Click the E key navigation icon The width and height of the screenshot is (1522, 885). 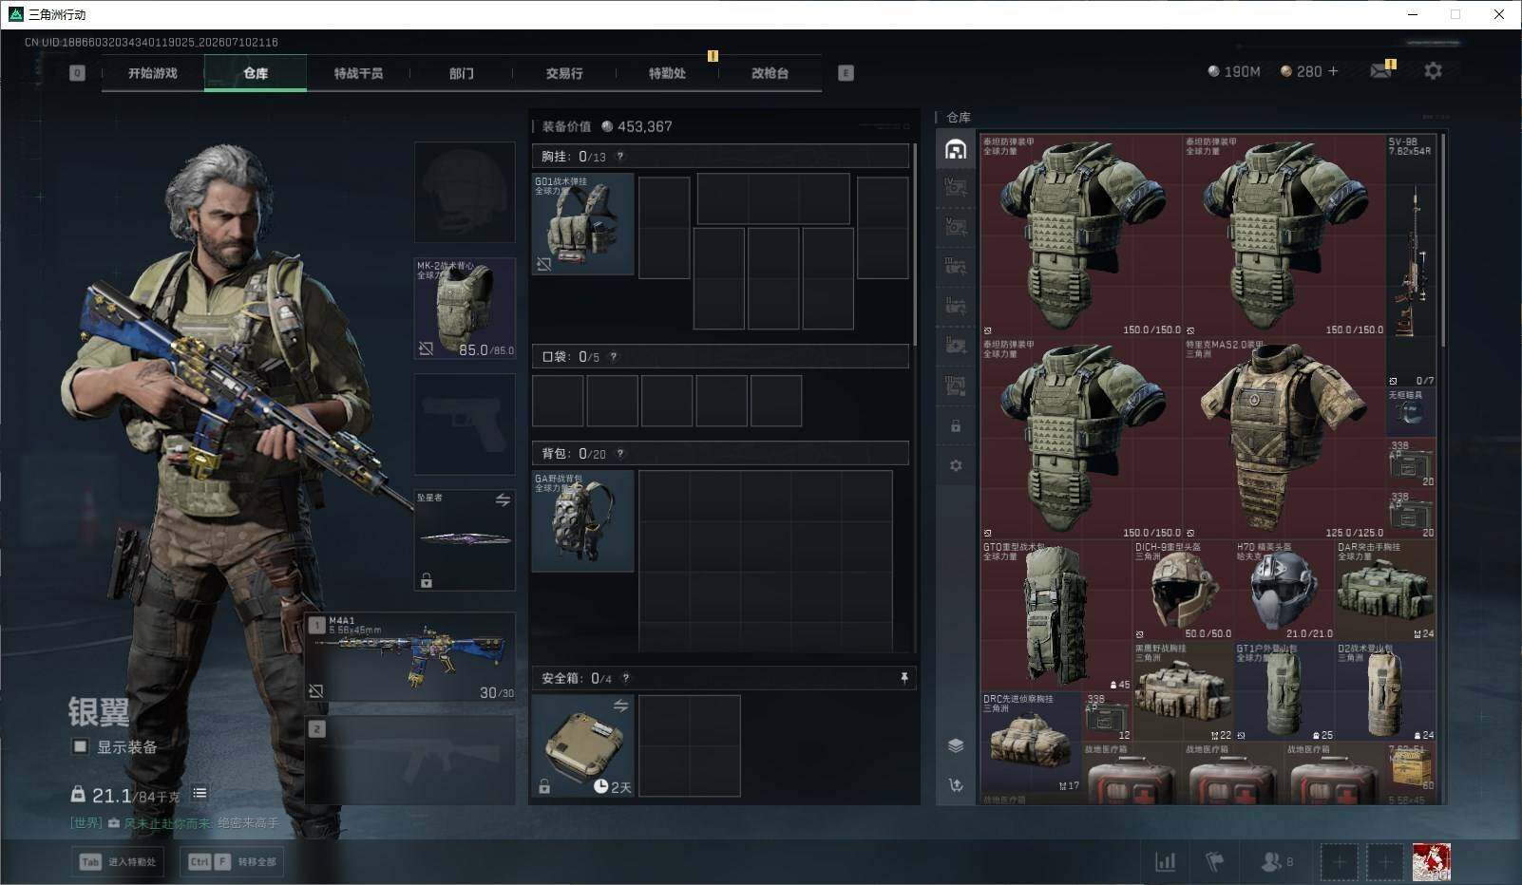click(x=846, y=73)
